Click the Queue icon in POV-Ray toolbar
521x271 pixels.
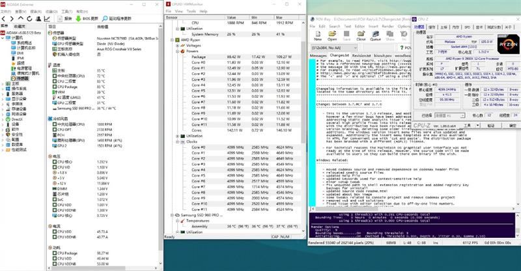(376, 36)
